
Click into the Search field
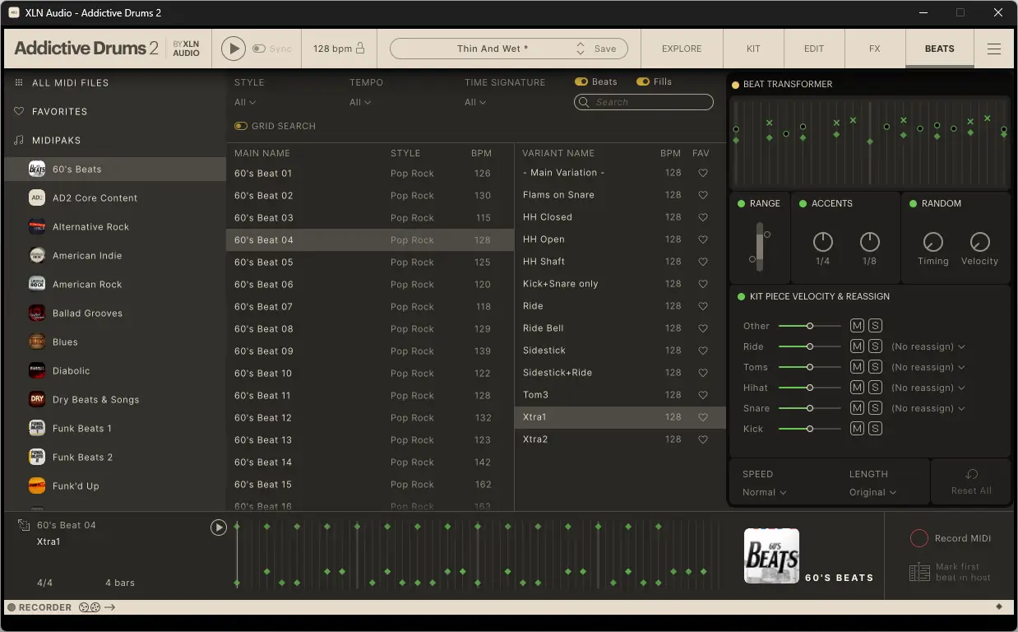tap(644, 102)
